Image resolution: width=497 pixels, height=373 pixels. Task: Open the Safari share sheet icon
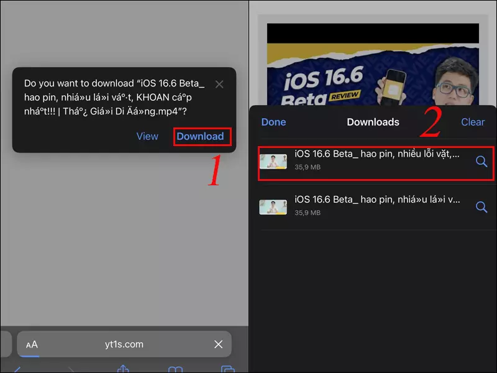click(123, 369)
